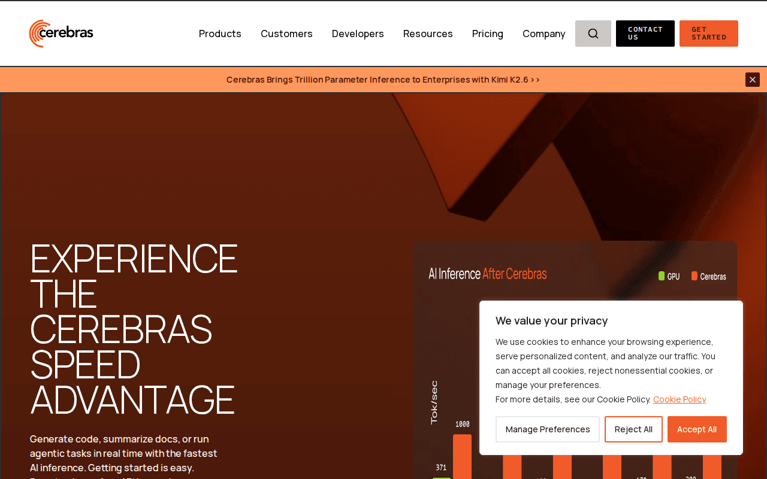Open the Cookie Policy link
Viewport: 767px width, 479px height.
[x=680, y=399]
